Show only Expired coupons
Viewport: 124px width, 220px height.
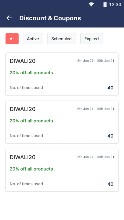coord(92,39)
